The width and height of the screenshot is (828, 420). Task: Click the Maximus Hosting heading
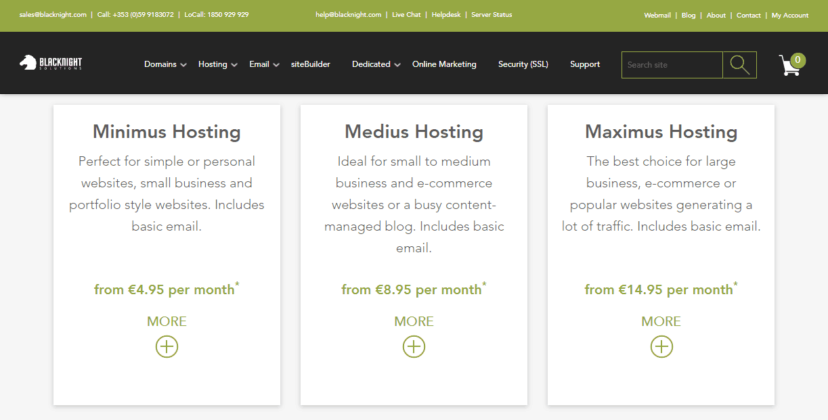point(661,131)
